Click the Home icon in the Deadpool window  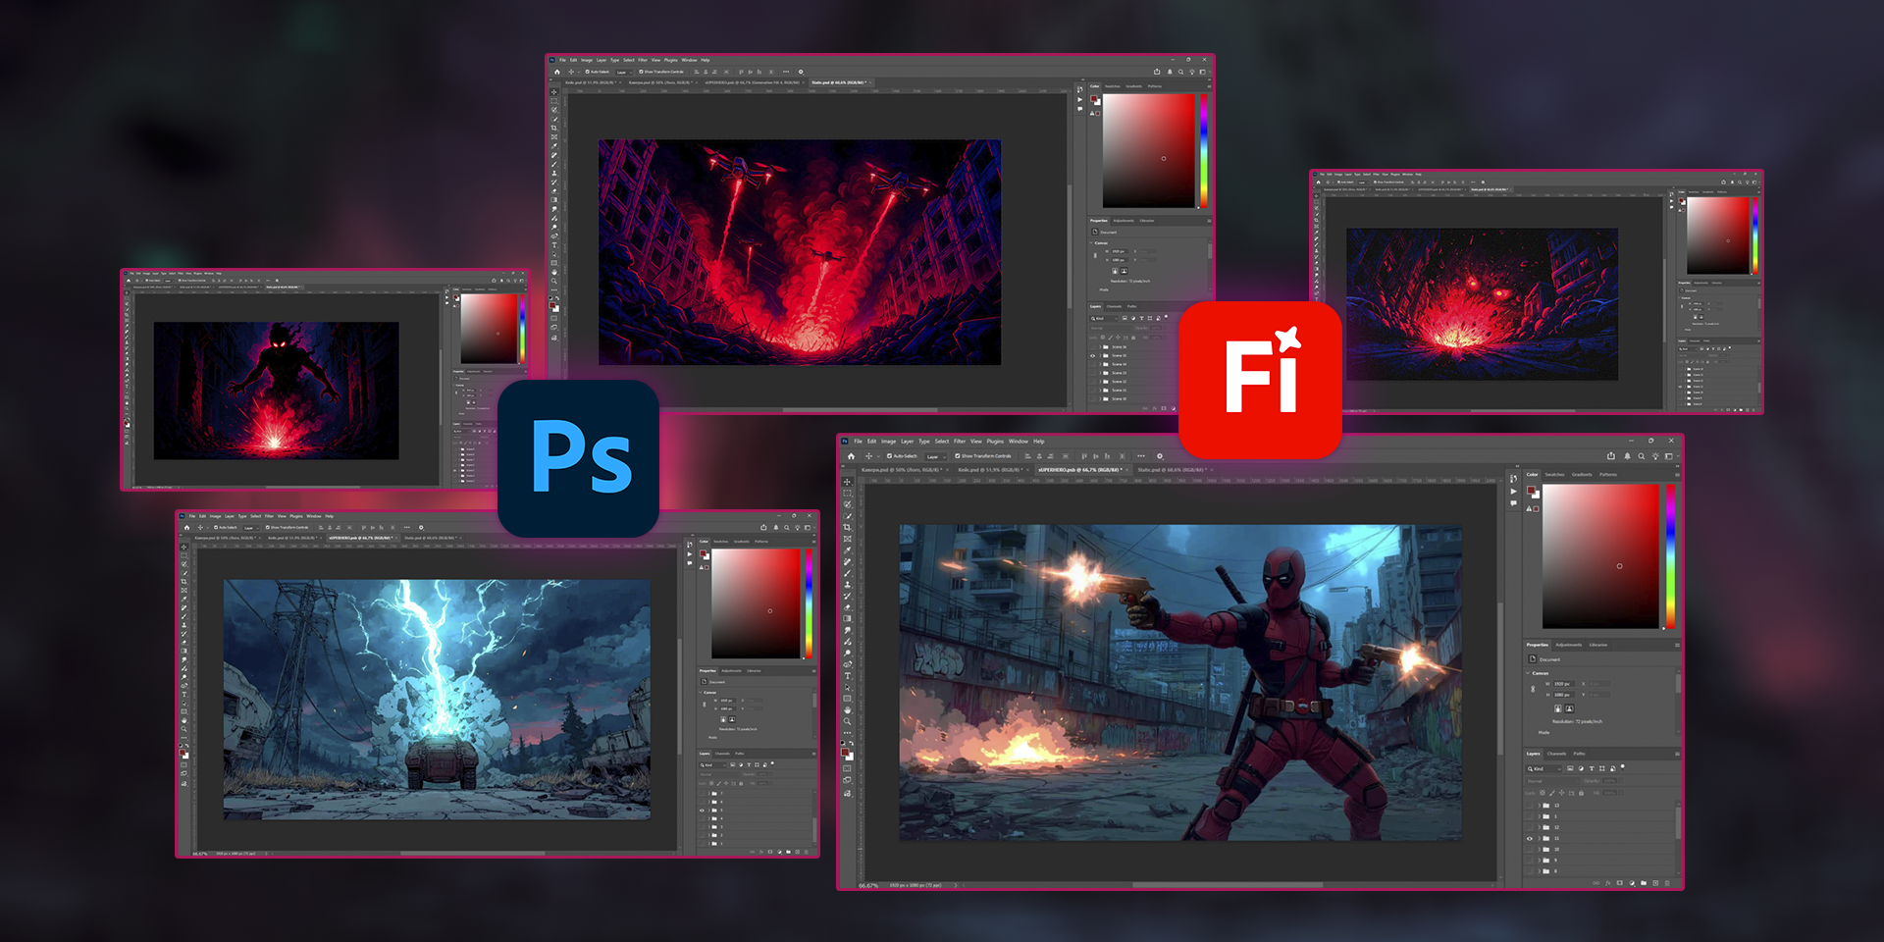[851, 456]
